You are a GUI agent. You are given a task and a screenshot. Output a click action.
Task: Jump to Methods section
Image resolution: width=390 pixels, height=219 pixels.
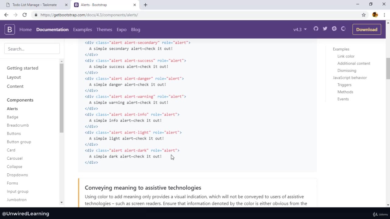[x=345, y=92]
